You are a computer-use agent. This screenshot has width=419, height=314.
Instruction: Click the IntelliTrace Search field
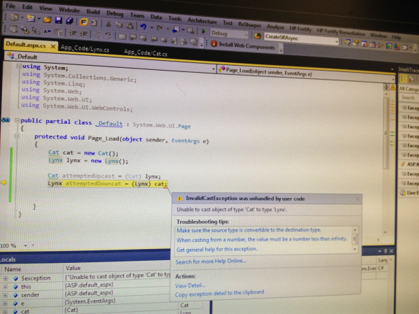pyautogui.click(x=409, y=98)
